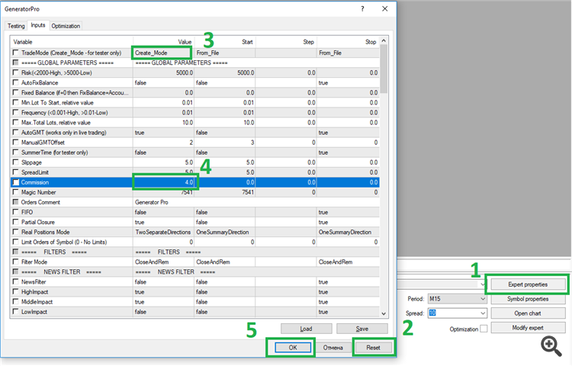Screen dimensions: 572x366
Task: Select the SummerTime row
Action: point(194,152)
